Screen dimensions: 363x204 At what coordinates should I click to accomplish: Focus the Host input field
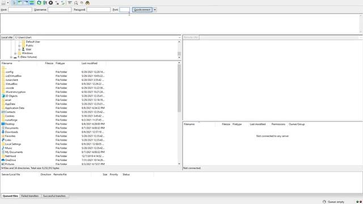(20, 10)
